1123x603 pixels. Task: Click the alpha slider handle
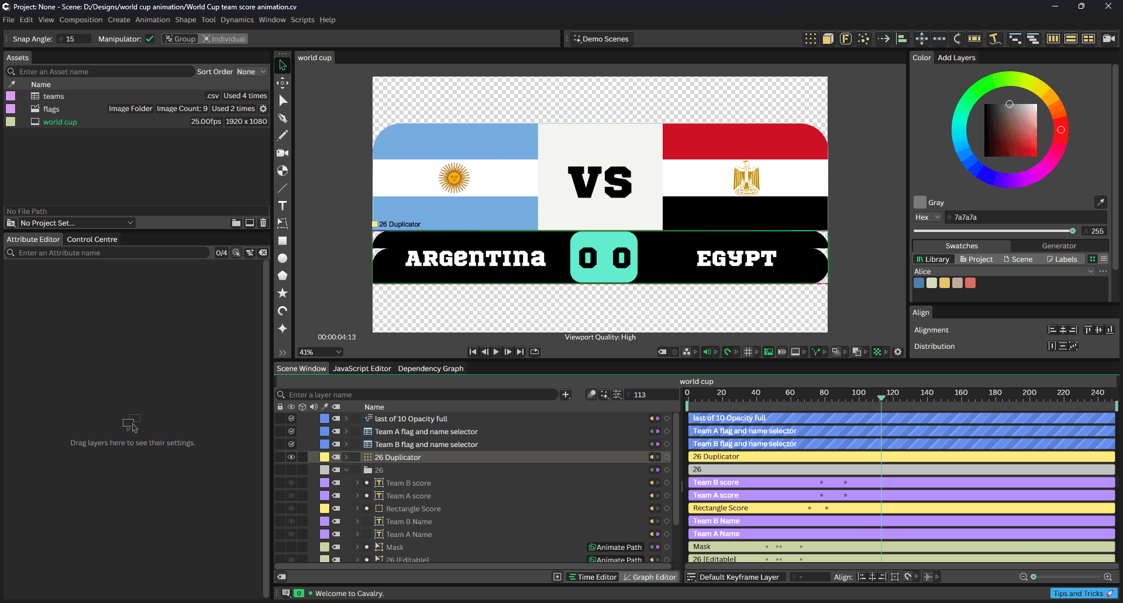click(1073, 231)
